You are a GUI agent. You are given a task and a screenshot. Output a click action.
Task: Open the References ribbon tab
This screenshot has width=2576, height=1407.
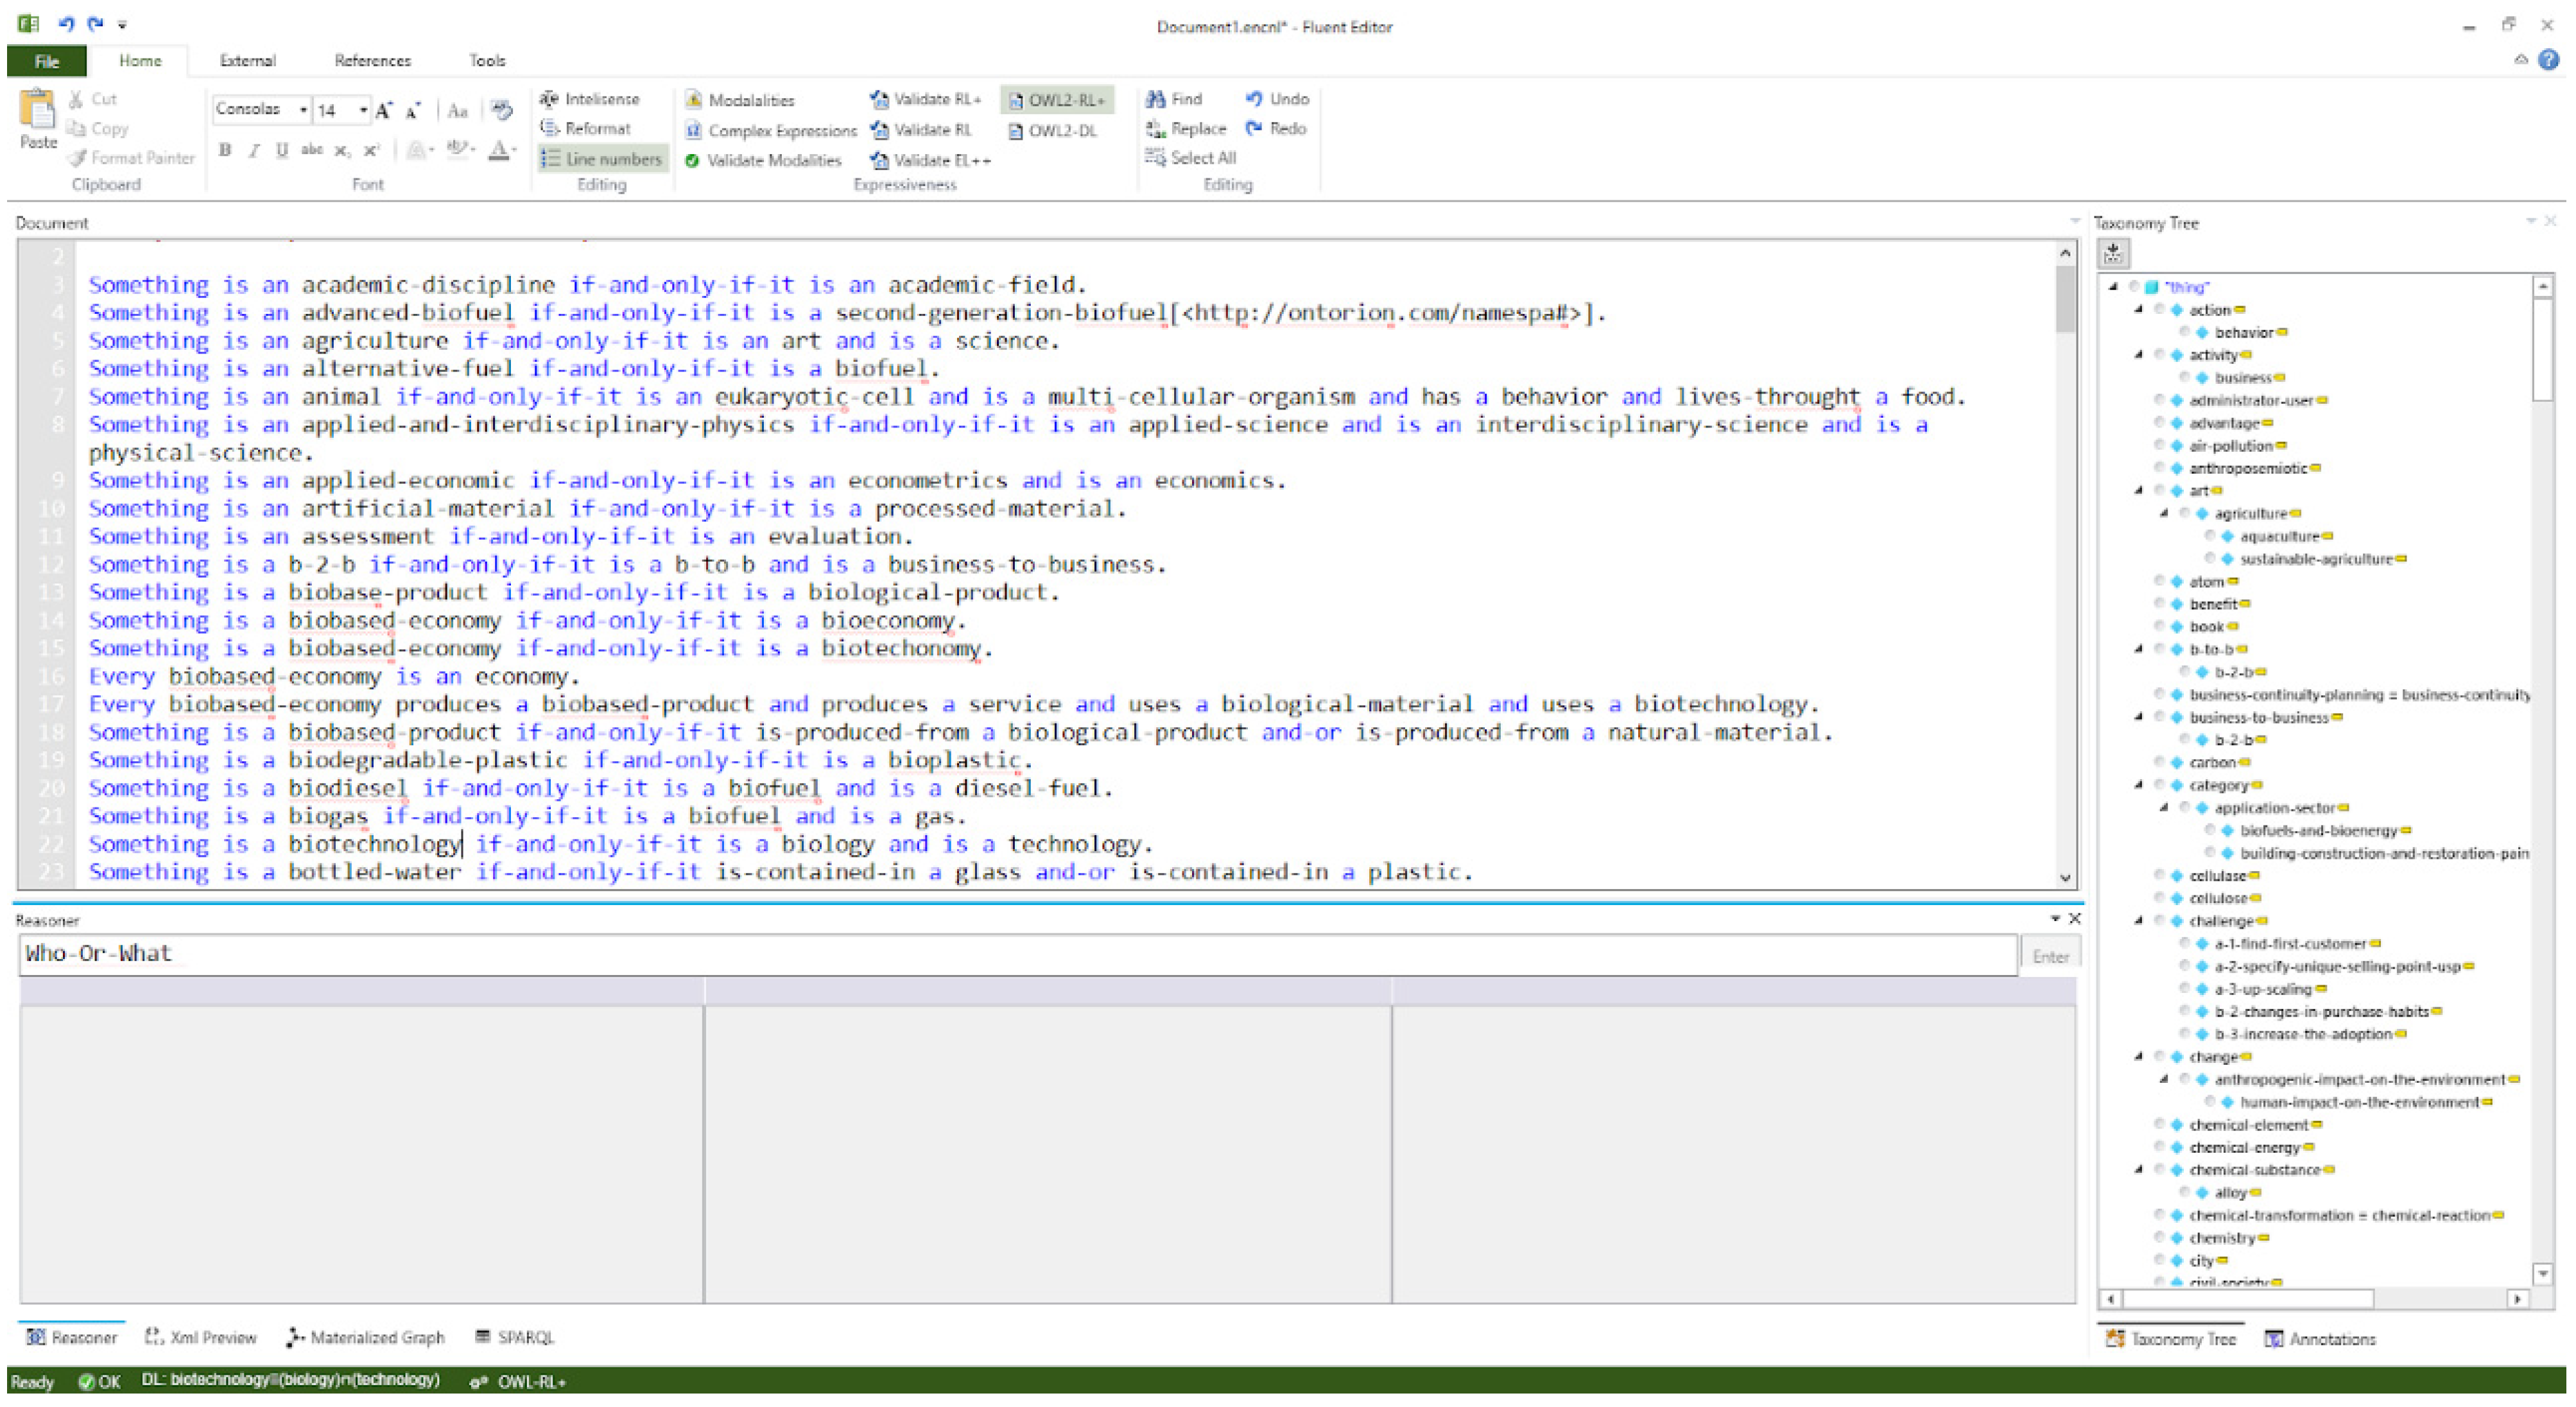coord(372,61)
